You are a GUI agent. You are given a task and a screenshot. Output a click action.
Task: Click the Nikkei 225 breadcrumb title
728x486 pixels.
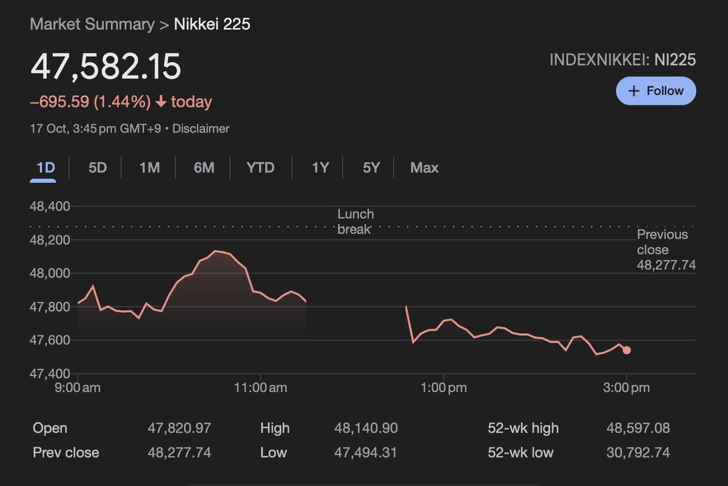[x=212, y=25]
